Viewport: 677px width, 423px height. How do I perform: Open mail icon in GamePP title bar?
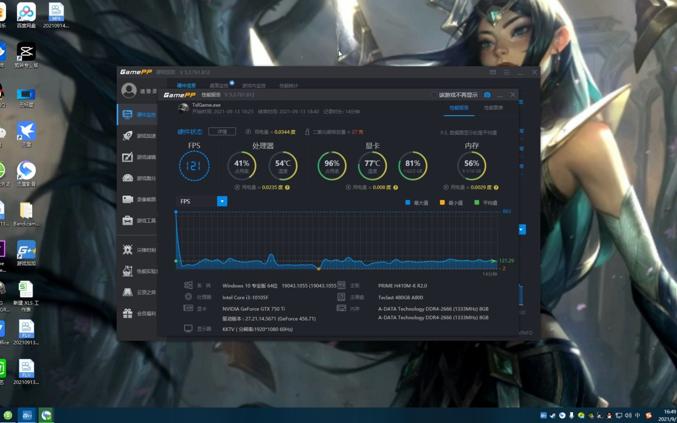pyautogui.click(x=493, y=72)
